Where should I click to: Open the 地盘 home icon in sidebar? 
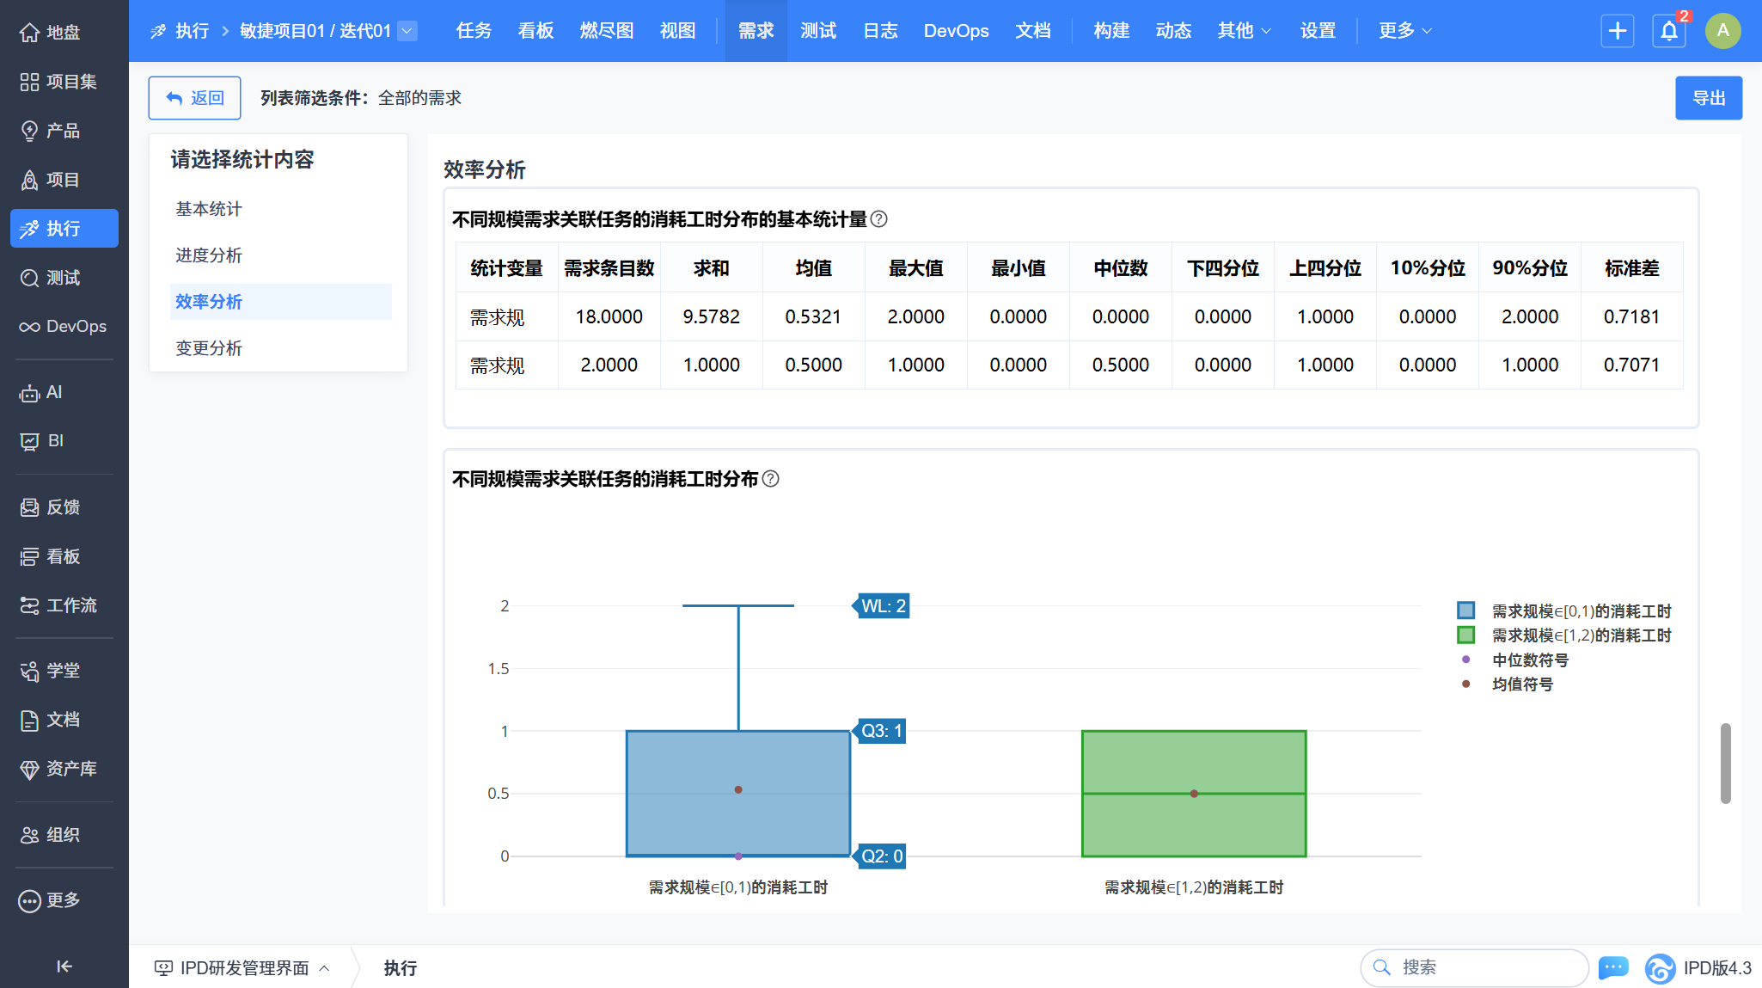click(30, 33)
